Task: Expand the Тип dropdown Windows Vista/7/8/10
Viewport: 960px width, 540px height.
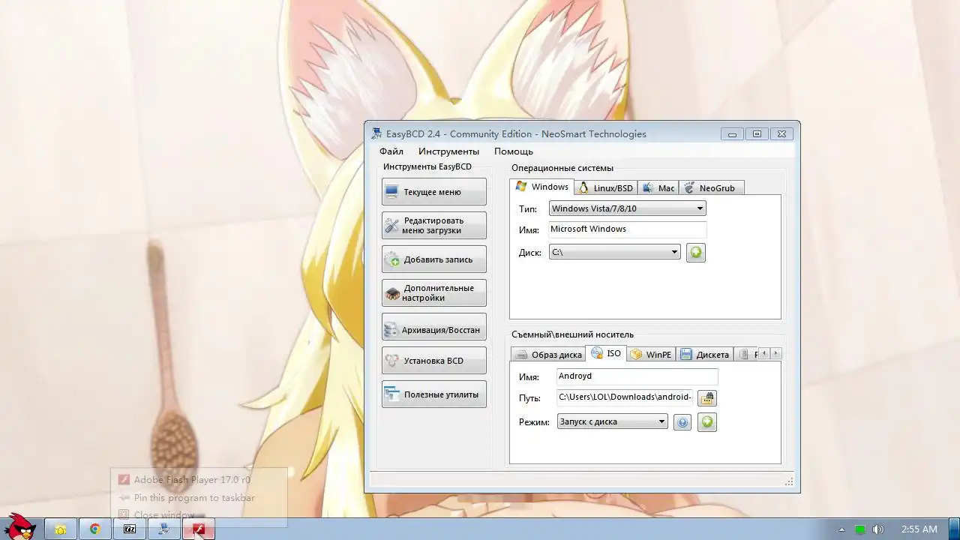Action: tap(627, 208)
